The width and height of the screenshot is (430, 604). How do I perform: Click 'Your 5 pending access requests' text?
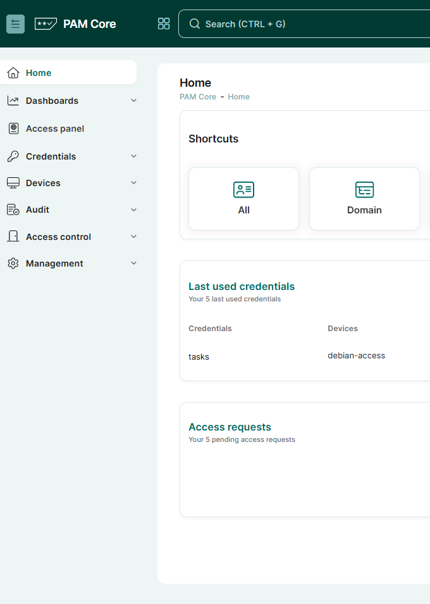(242, 439)
